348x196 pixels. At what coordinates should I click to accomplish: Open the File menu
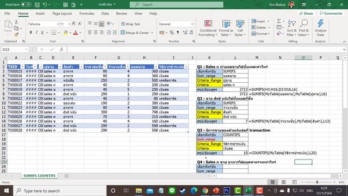click(7, 13)
